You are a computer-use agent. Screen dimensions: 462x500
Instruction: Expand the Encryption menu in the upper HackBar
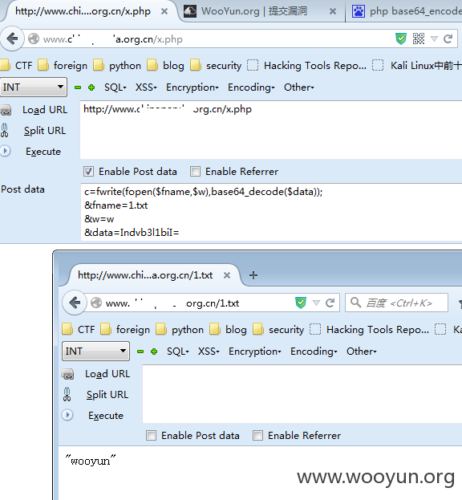pyautogui.click(x=192, y=87)
